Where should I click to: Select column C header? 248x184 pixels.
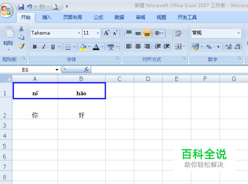[x=120, y=79]
